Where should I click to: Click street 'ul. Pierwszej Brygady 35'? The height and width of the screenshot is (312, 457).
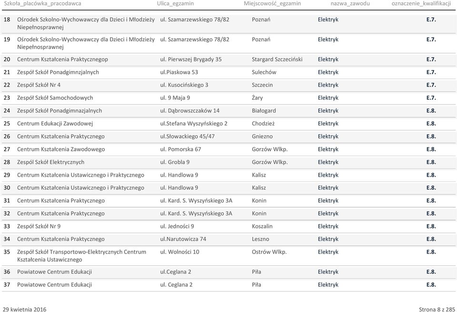pos(191,59)
